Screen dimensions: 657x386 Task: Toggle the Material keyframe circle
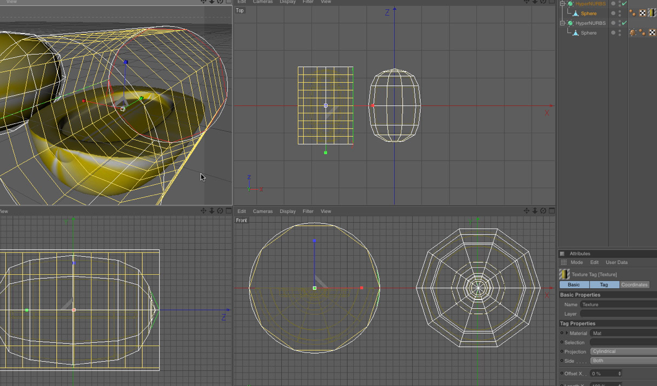tap(562, 333)
